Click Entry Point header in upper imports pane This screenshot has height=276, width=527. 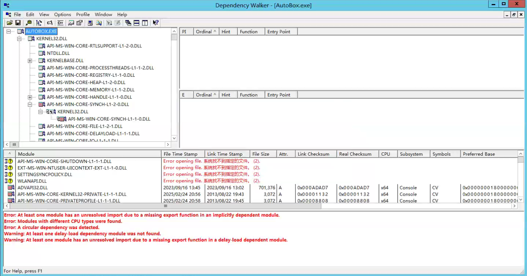[x=281, y=32]
